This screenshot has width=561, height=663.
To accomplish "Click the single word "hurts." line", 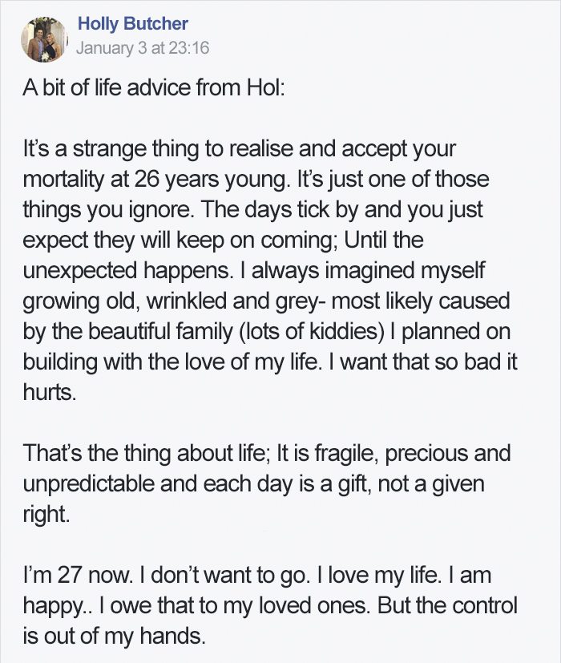I will (x=50, y=392).
